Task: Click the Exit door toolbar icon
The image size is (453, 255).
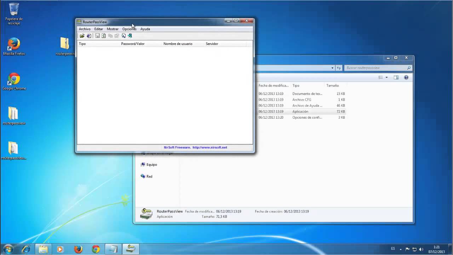Action: [x=130, y=36]
